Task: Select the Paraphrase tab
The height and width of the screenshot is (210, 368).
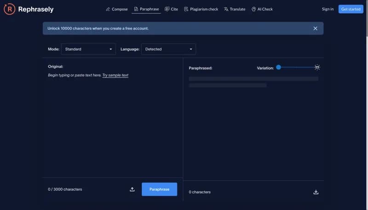Action: click(146, 9)
